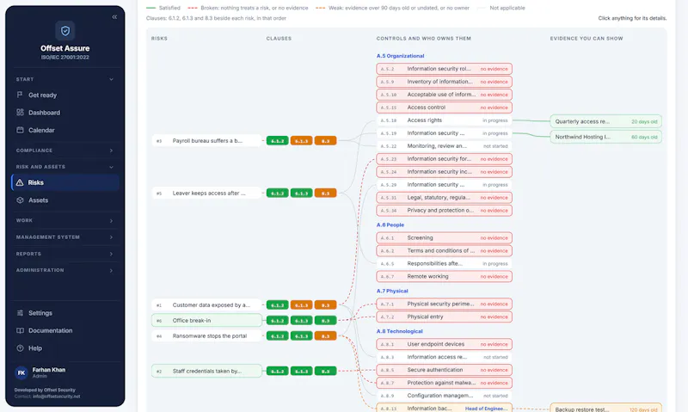Open control A.5.18 Access rights
Viewport: 688px width, 412px height.
[x=444, y=120]
